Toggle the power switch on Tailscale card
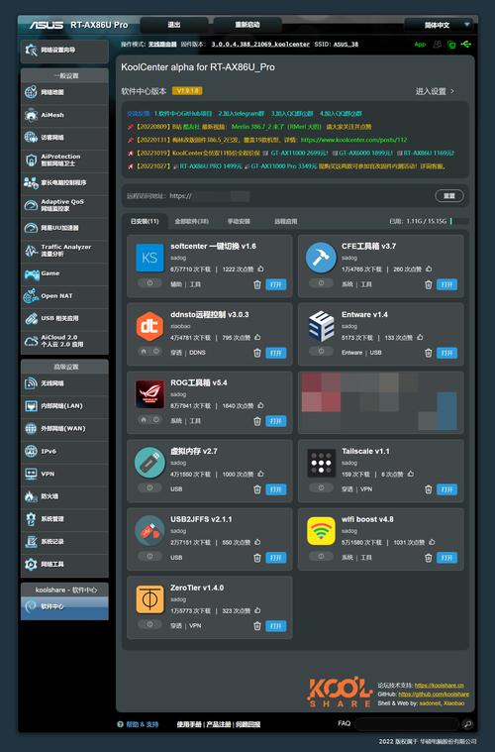 tap(321, 487)
